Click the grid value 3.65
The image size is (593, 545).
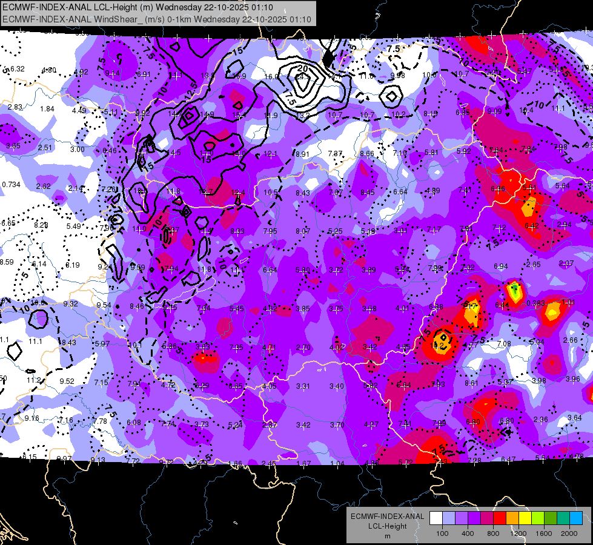pyautogui.click(x=13, y=145)
